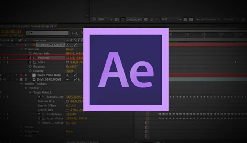Toggle Opacity stopwatch
This screenshot has width=247, height=143.
(30, 71)
